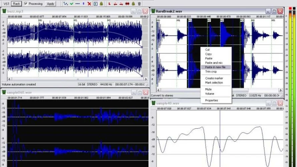Screen dimensions: 297x167
Task: Select "Trim crop" in the context menu
Action: coord(211,72)
